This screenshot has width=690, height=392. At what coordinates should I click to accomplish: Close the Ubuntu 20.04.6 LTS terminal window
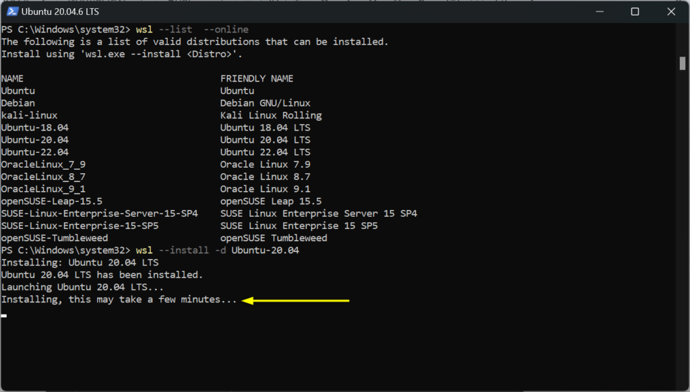click(671, 11)
